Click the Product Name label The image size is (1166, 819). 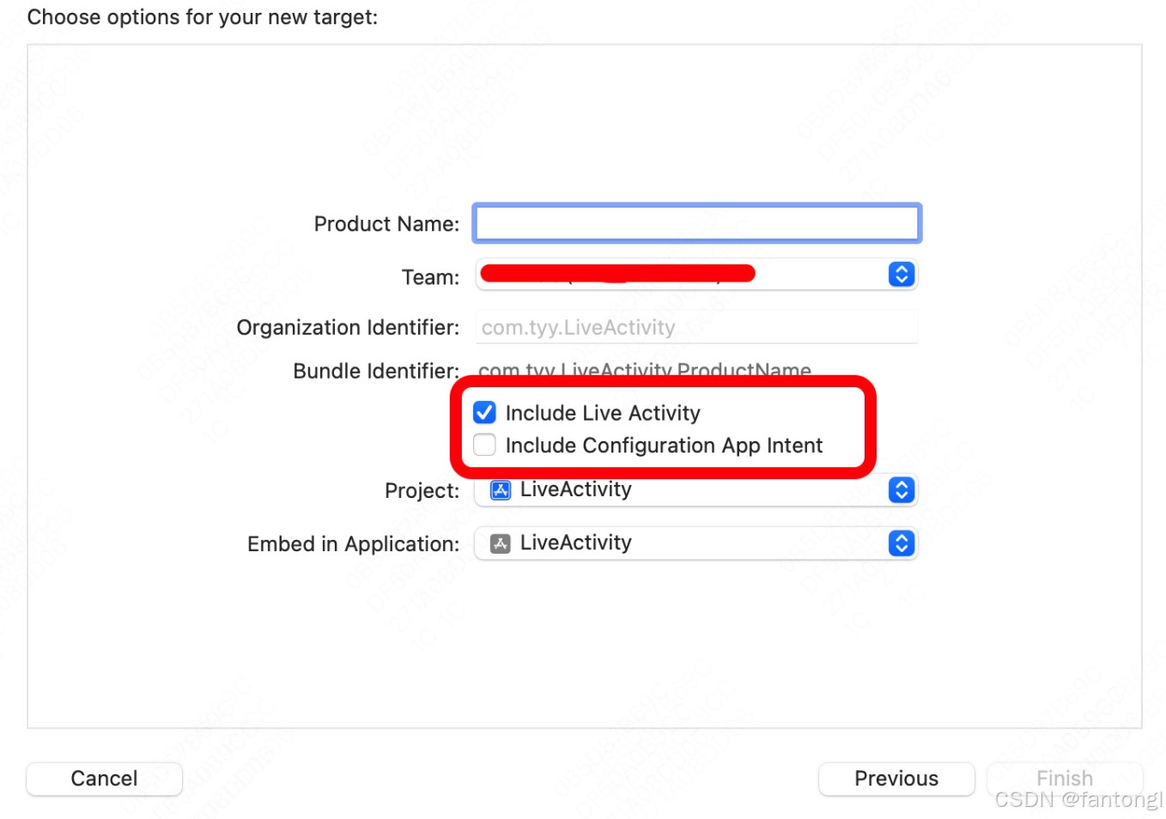coord(386,224)
